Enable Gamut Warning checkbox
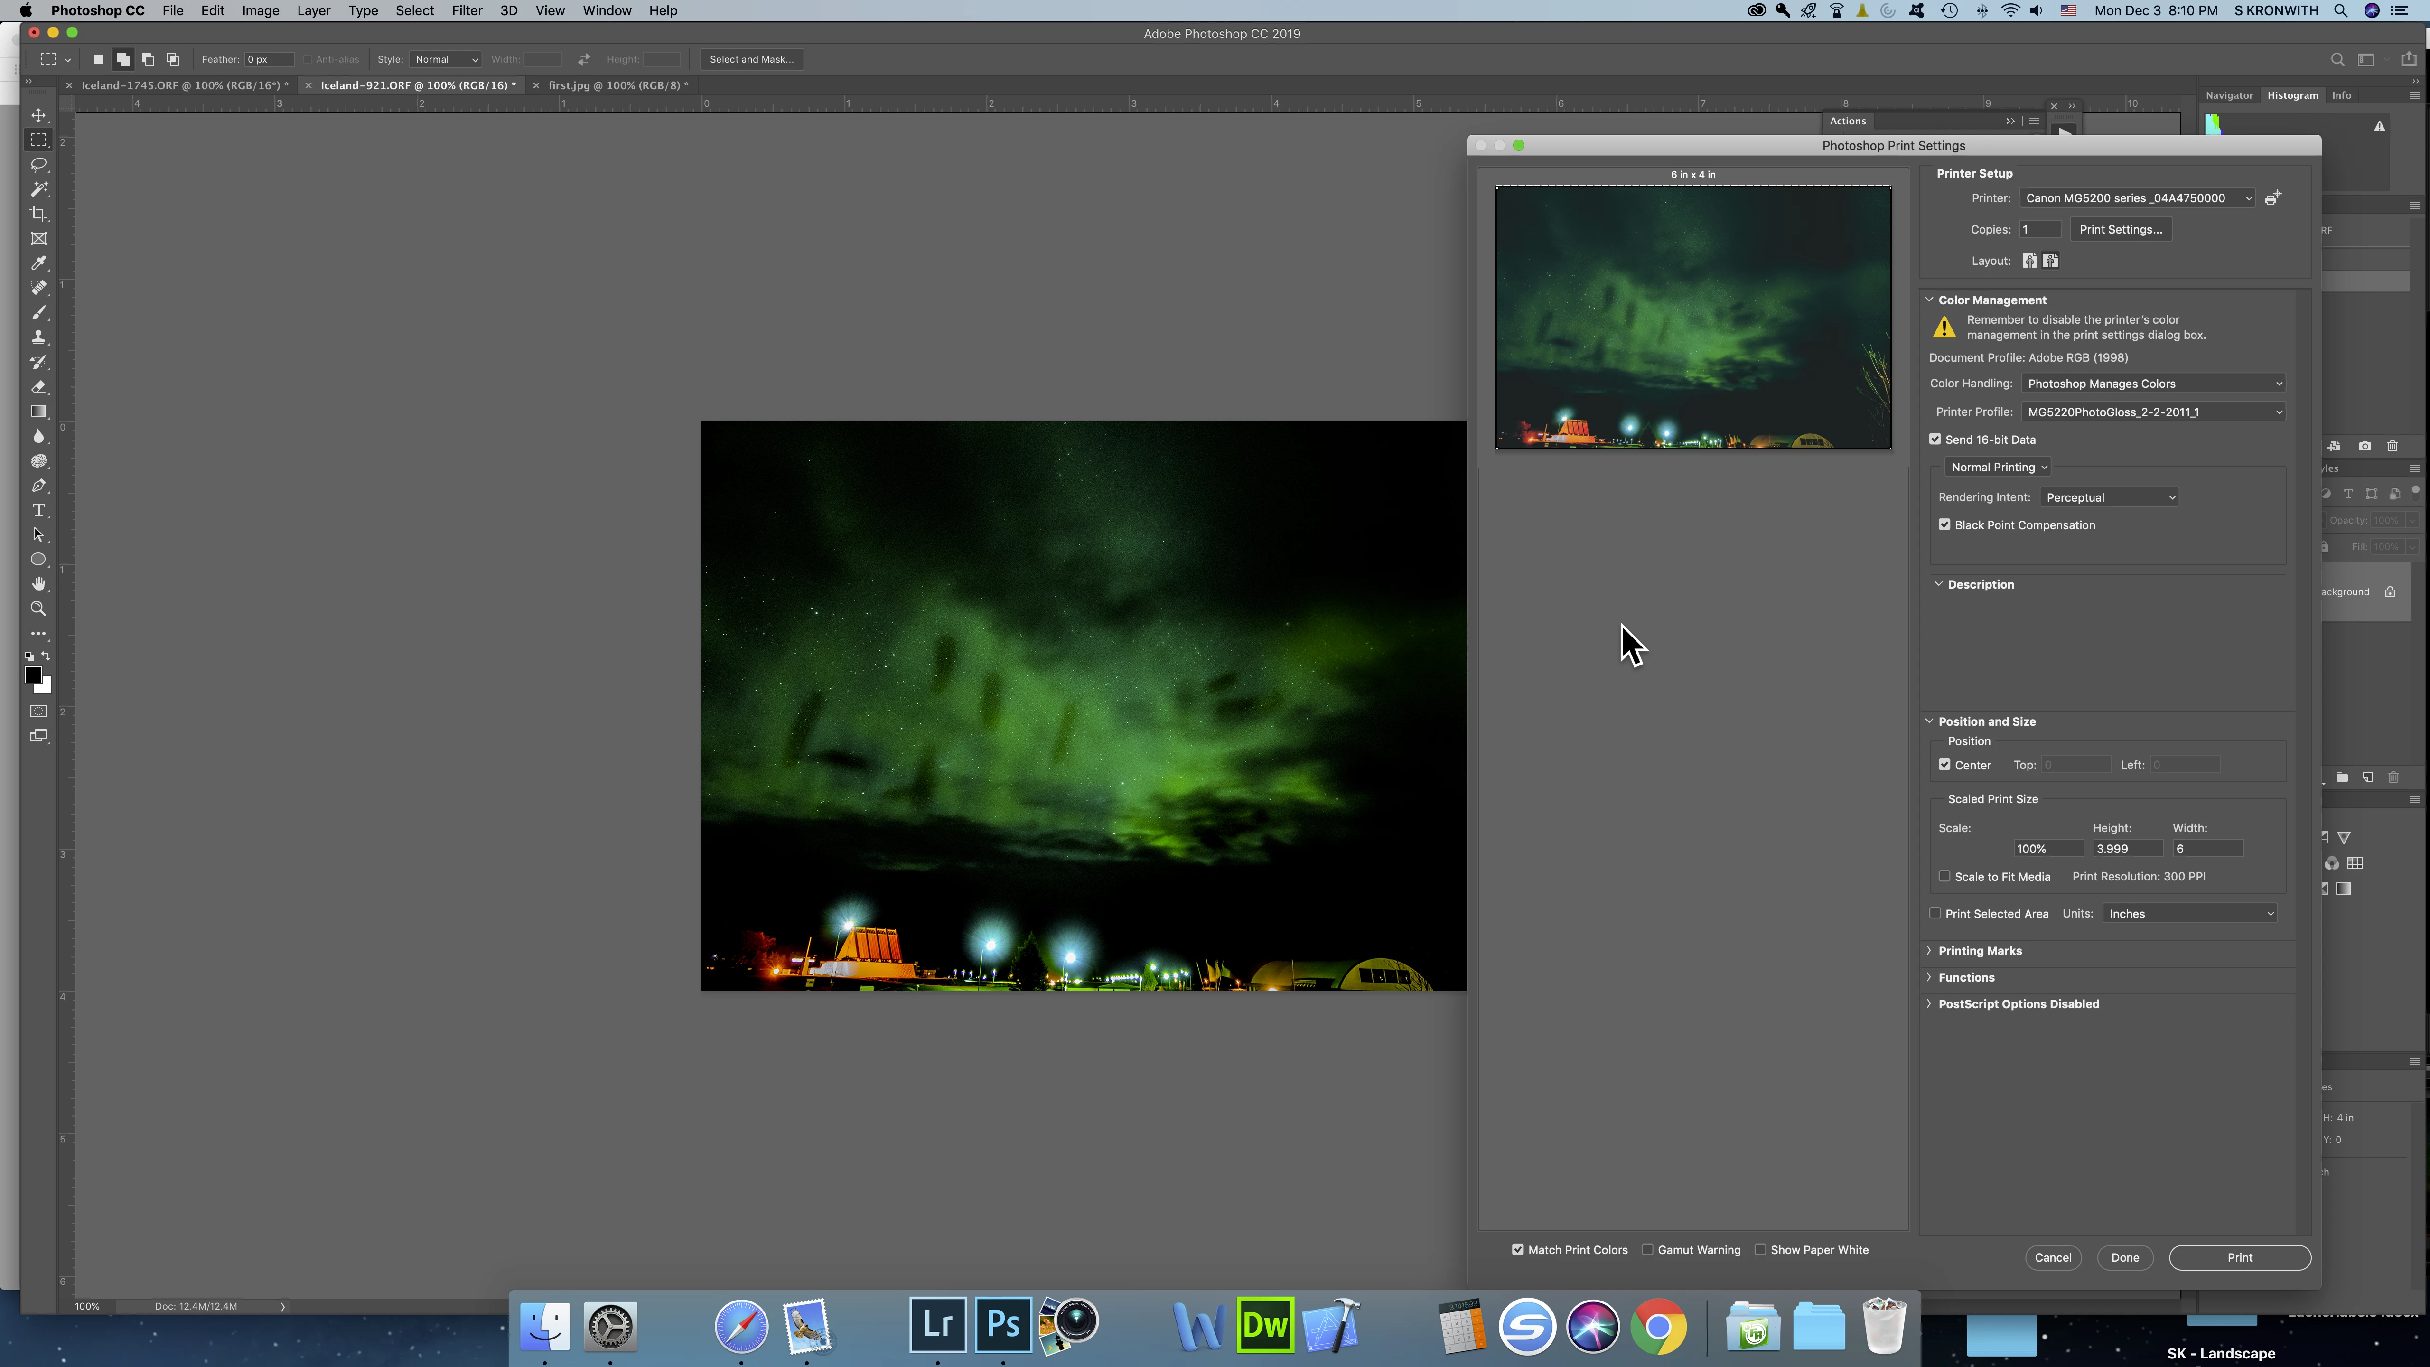Image resolution: width=2430 pixels, height=1367 pixels. (1647, 1249)
